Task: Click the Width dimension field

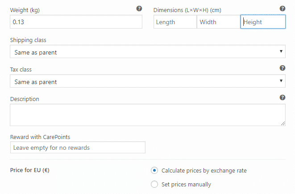Action: (219, 22)
